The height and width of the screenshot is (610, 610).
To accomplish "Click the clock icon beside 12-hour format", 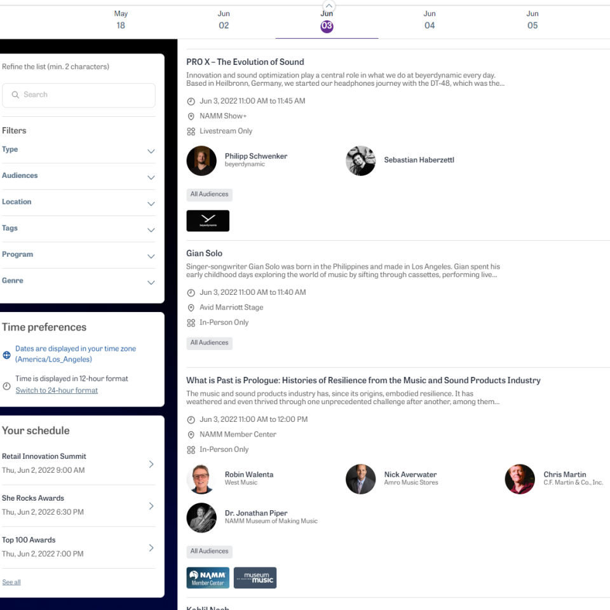I will click(x=6, y=386).
